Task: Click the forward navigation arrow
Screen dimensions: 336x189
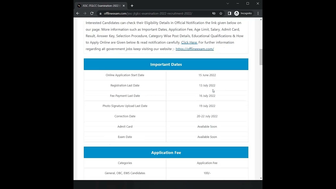Action: tap(85, 13)
